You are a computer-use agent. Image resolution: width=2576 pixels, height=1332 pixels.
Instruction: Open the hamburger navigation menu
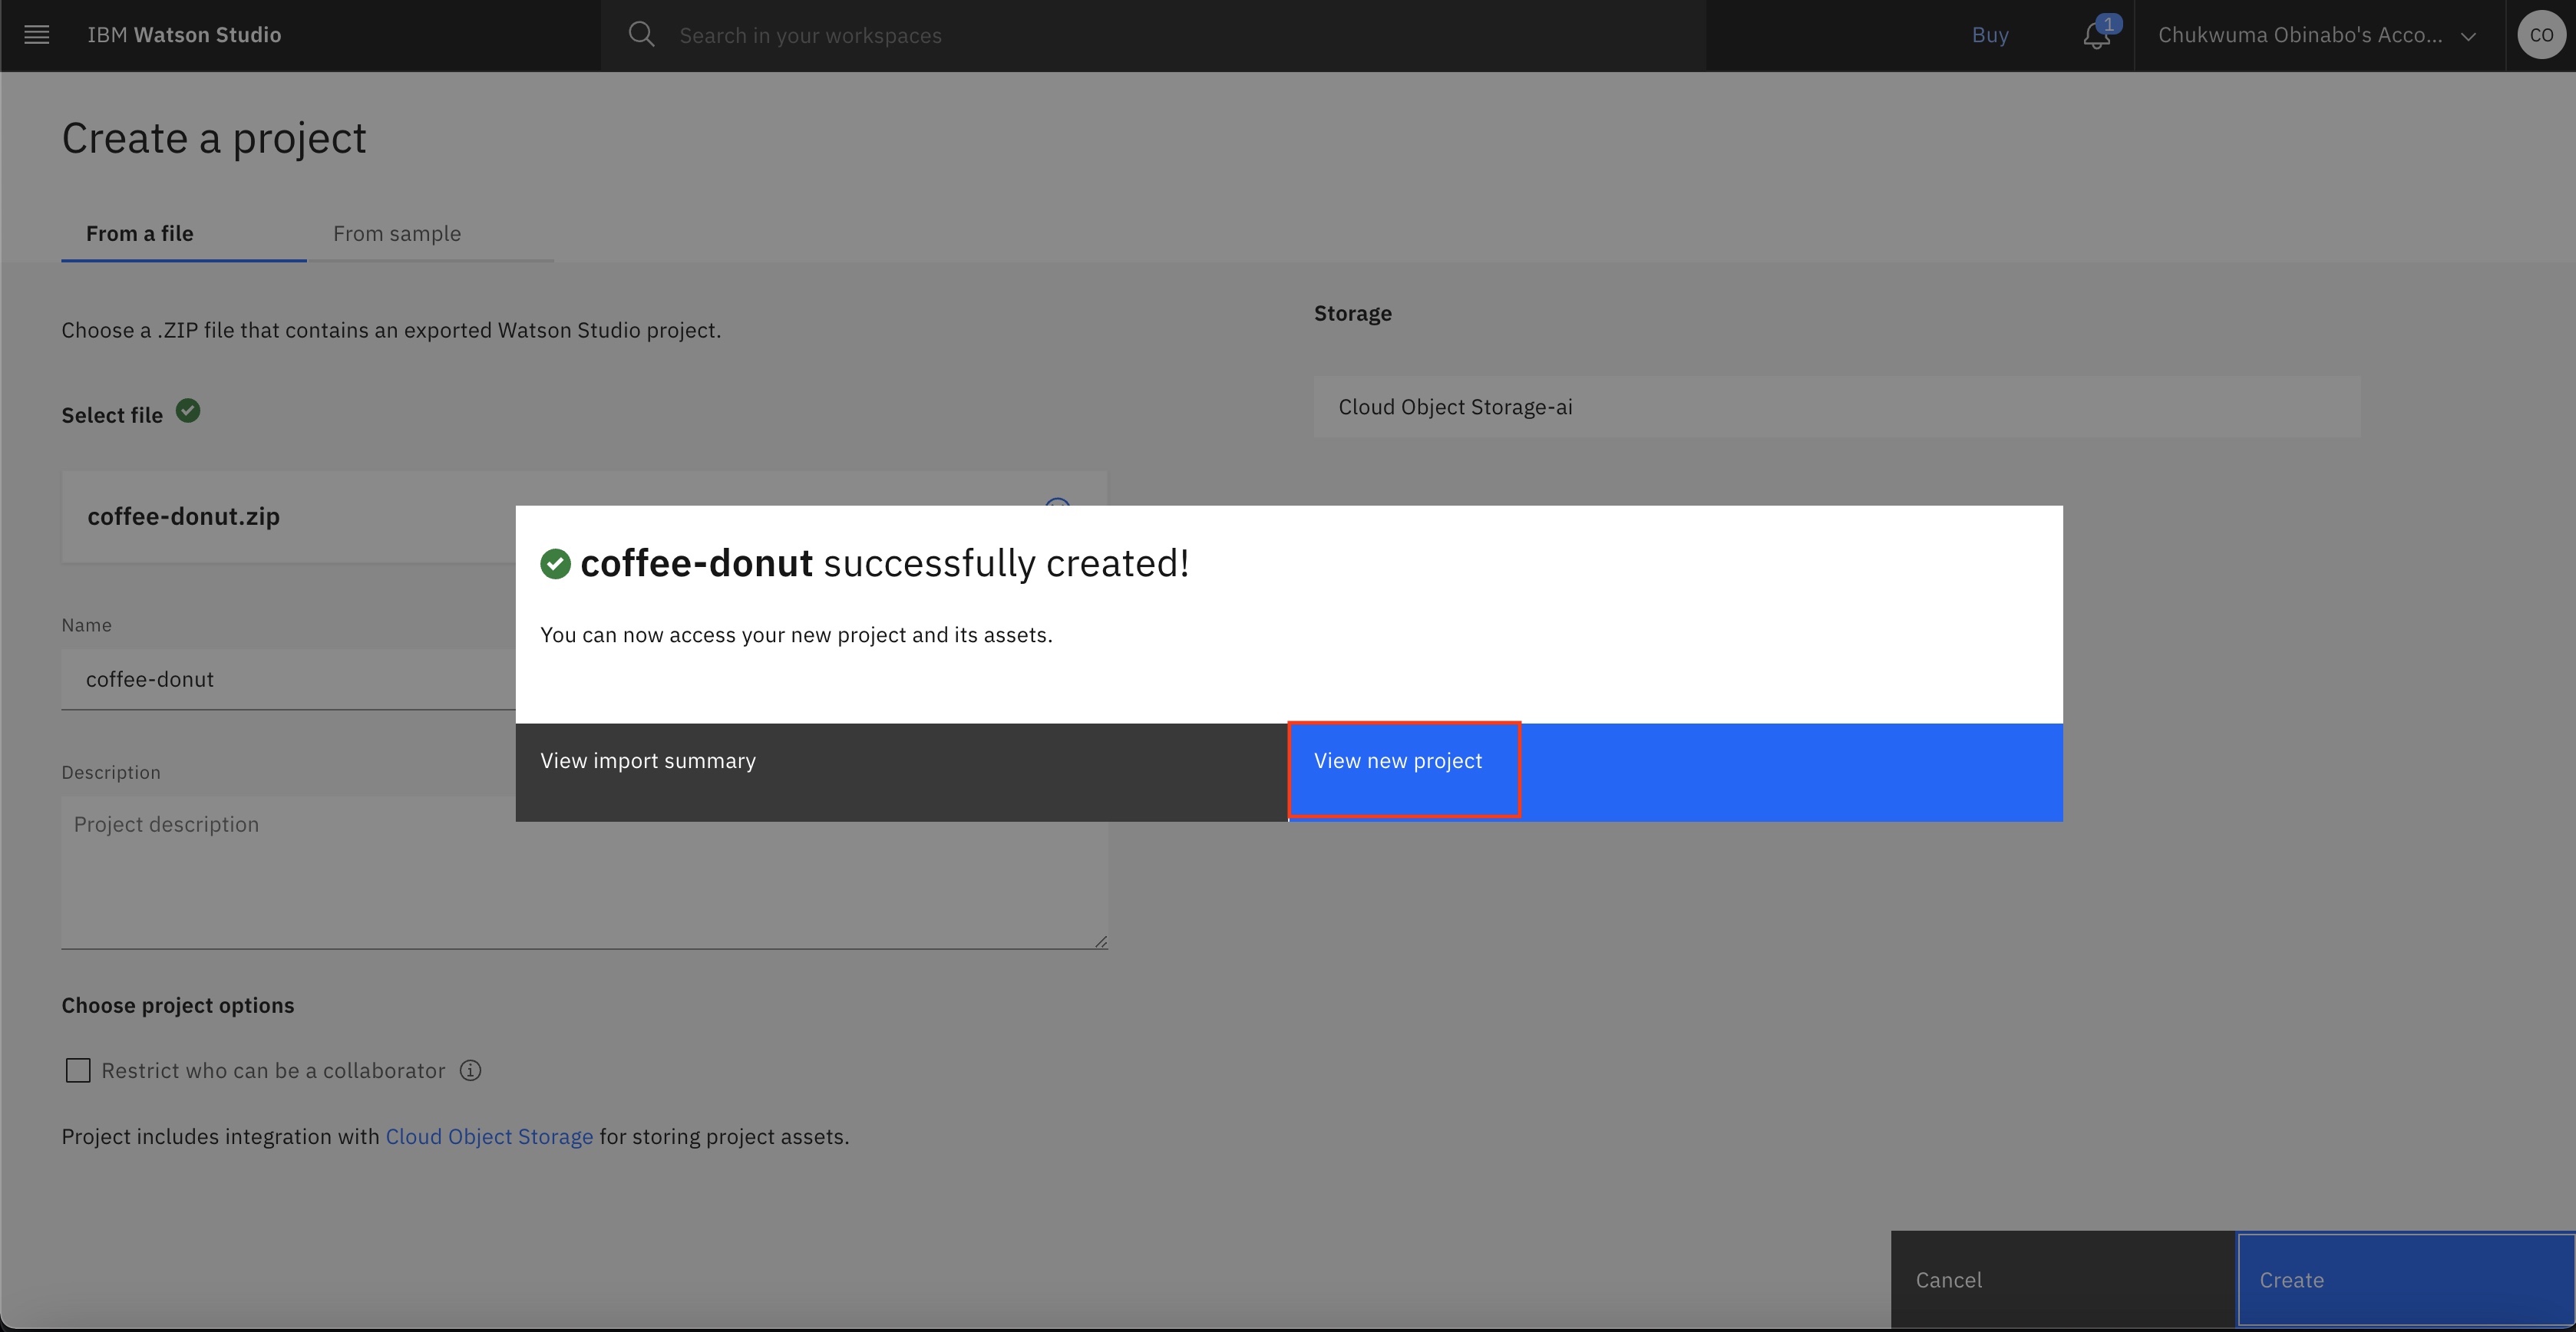pyautogui.click(x=37, y=35)
